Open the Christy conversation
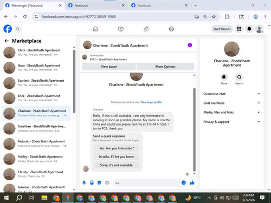The height and width of the screenshot is (203, 271). point(36,174)
